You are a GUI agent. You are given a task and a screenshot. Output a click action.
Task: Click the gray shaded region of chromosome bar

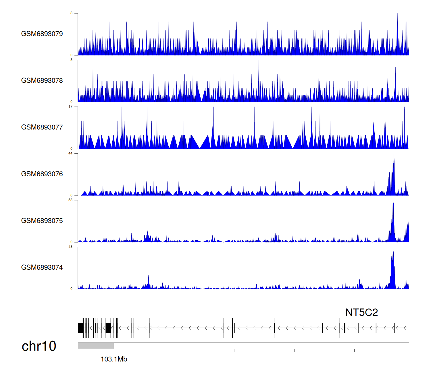tap(96, 346)
